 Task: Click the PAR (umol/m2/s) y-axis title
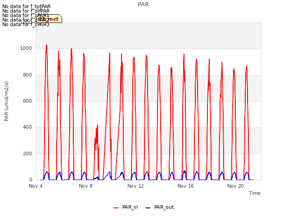6,101
